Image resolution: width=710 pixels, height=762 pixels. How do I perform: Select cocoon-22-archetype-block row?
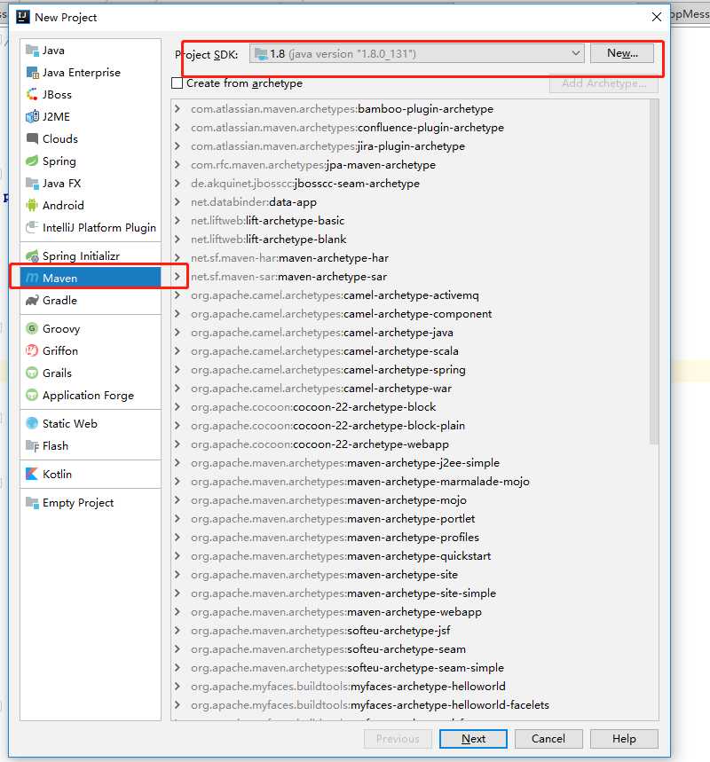[411, 407]
